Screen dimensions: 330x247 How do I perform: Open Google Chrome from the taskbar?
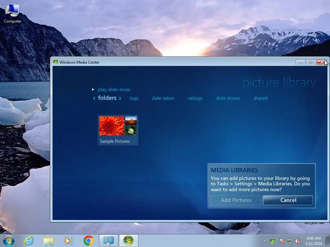pyautogui.click(x=88, y=241)
